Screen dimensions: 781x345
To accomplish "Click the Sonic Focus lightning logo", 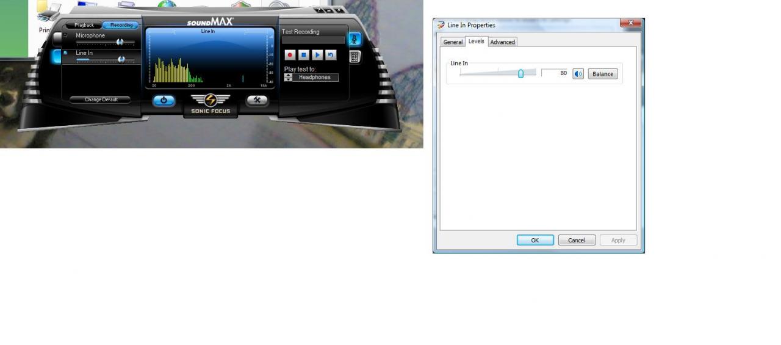I will pos(211,100).
